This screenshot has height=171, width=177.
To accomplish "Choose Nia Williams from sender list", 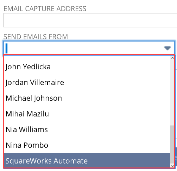I will [x=87, y=129].
